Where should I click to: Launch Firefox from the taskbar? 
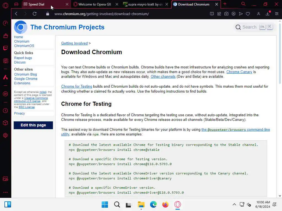tap(165, 204)
